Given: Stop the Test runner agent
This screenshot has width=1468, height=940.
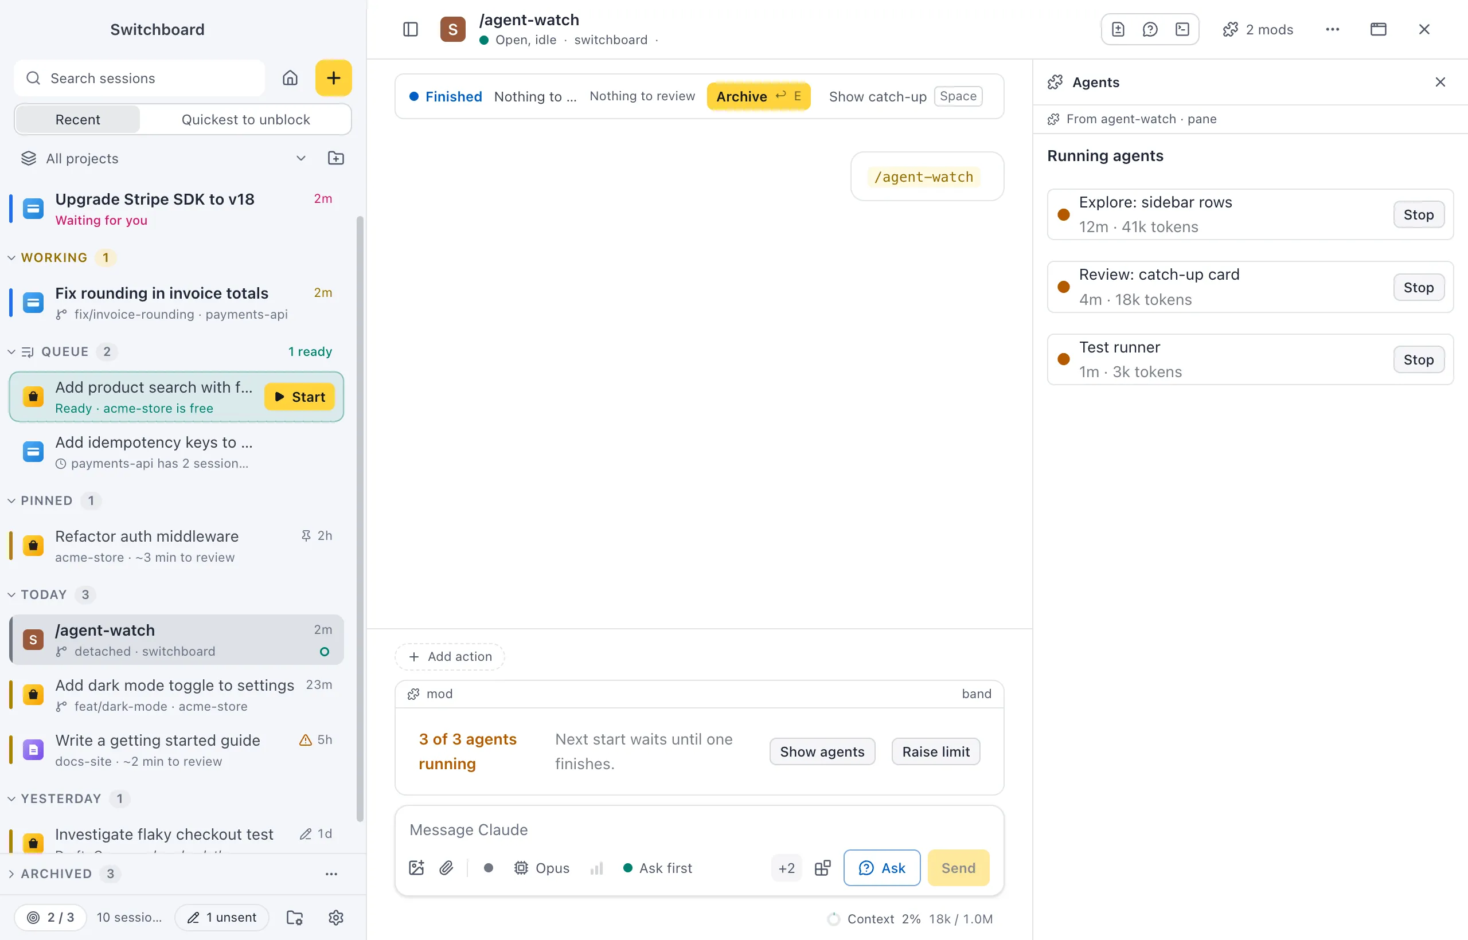Looking at the screenshot, I should click(x=1419, y=359).
